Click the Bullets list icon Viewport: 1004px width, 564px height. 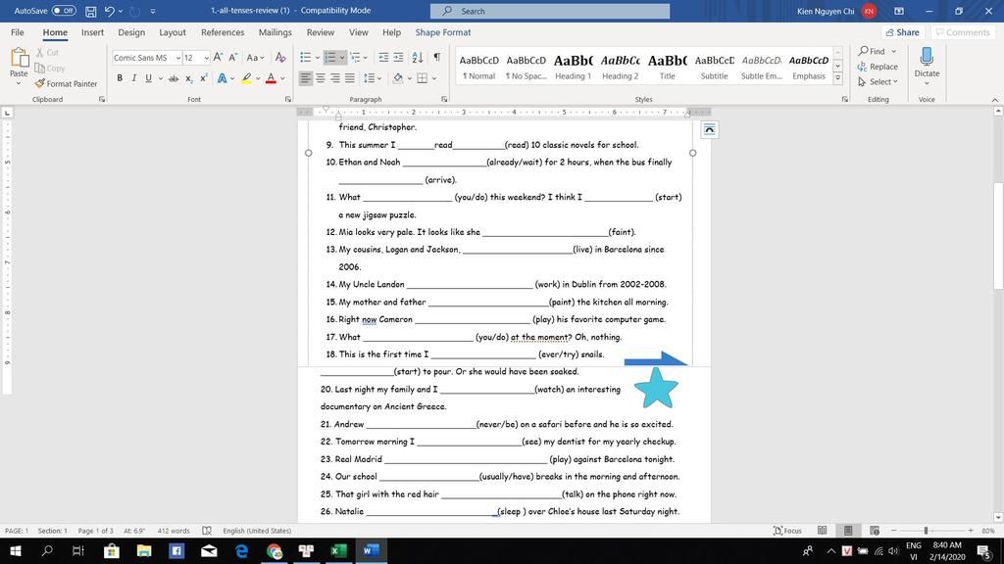pyautogui.click(x=306, y=58)
